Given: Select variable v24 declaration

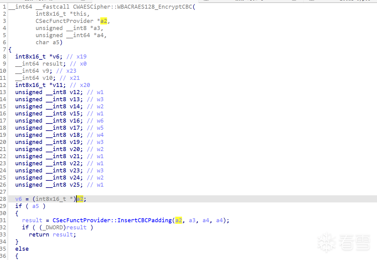Looking at the screenshot, I should (75, 177).
